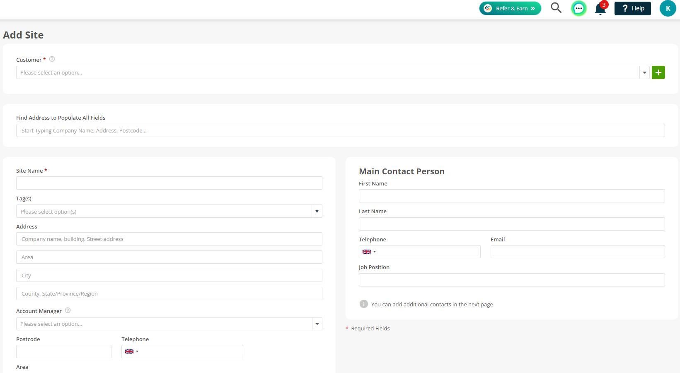The image size is (680, 373).
Task: Open the chat messages bubble icon
Action: pyautogui.click(x=579, y=8)
